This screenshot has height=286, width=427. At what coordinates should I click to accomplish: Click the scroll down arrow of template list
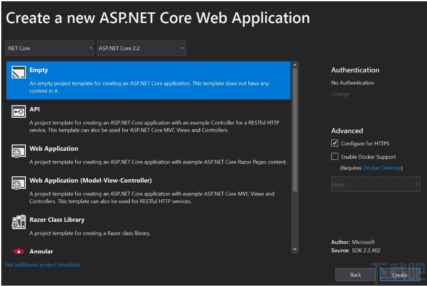coord(295,249)
